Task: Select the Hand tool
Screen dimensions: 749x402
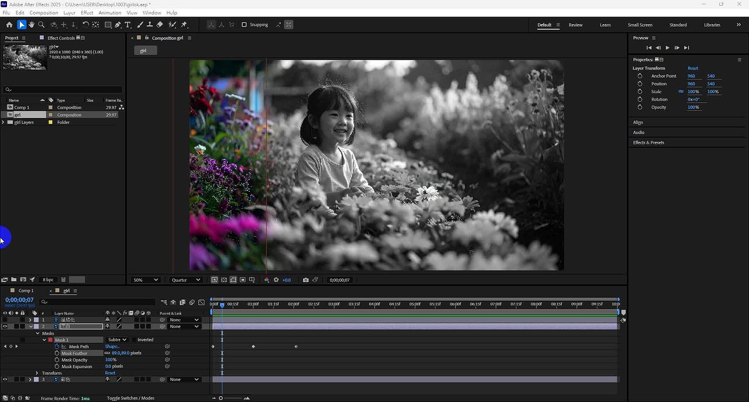Action: point(32,25)
